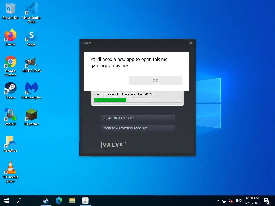Click 'Loading libraries for the client' text
The image size is (275, 206).
(114, 94)
